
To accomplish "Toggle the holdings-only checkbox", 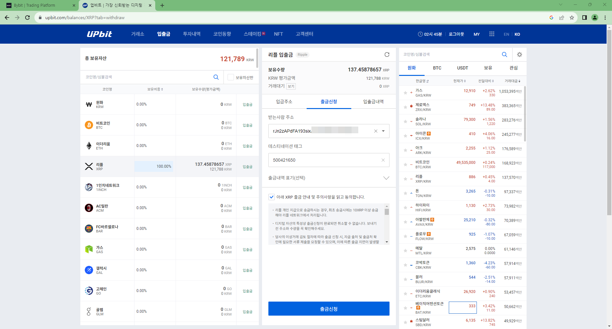I will [231, 77].
